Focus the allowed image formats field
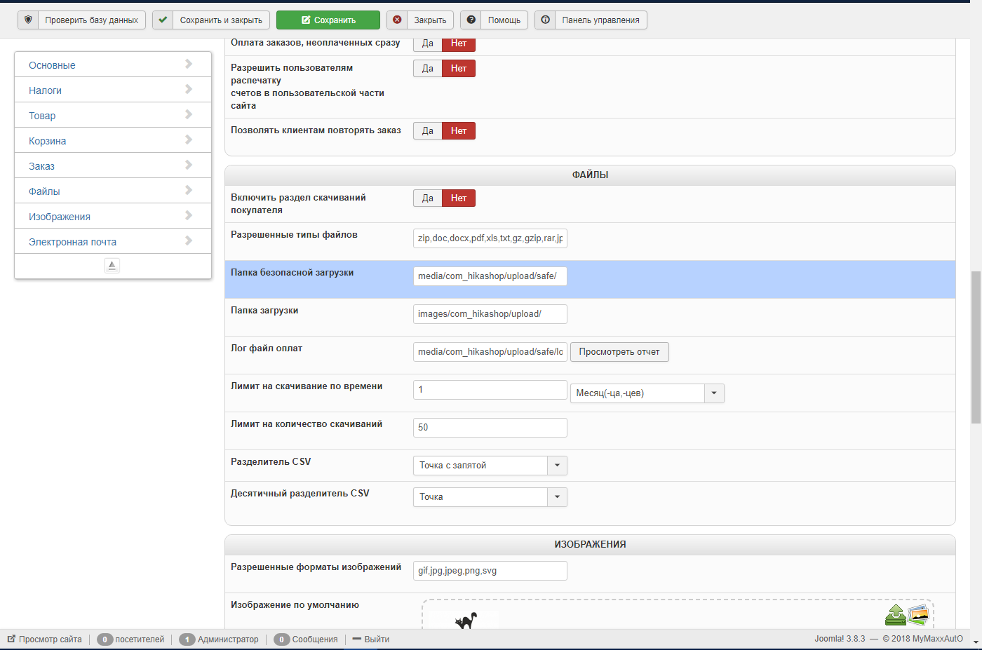The height and width of the screenshot is (650, 982). tap(490, 571)
